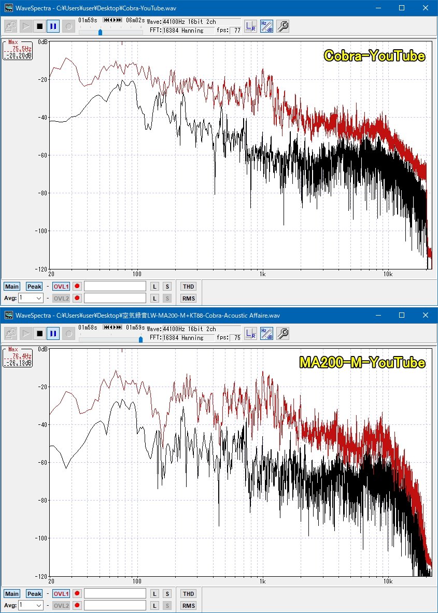Image resolution: width=438 pixels, height=613 pixels.
Task: Click WaveSpectra app icon in MA200-M title bar
Action: [x=9, y=315]
